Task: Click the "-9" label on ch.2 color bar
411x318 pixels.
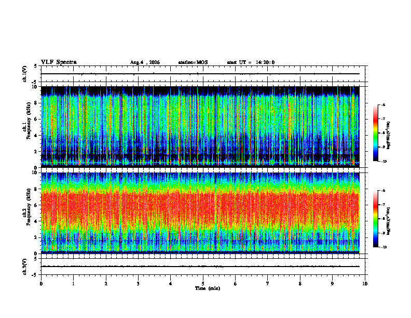Action: (383, 233)
